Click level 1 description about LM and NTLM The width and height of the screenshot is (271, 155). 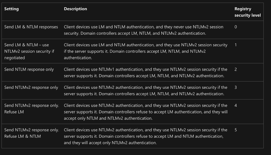[146, 51]
